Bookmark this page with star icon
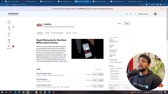This screenshot has height=94, width=168. 143,5
